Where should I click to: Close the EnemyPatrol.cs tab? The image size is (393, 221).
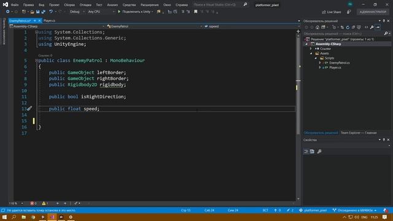pyautogui.click(x=39, y=21)
